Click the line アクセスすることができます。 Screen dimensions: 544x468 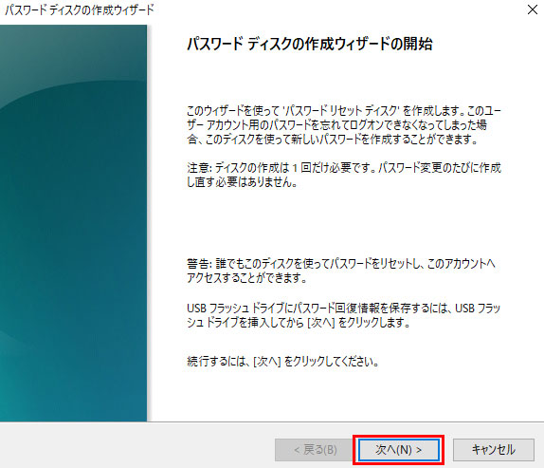click(x=246, y=278)
